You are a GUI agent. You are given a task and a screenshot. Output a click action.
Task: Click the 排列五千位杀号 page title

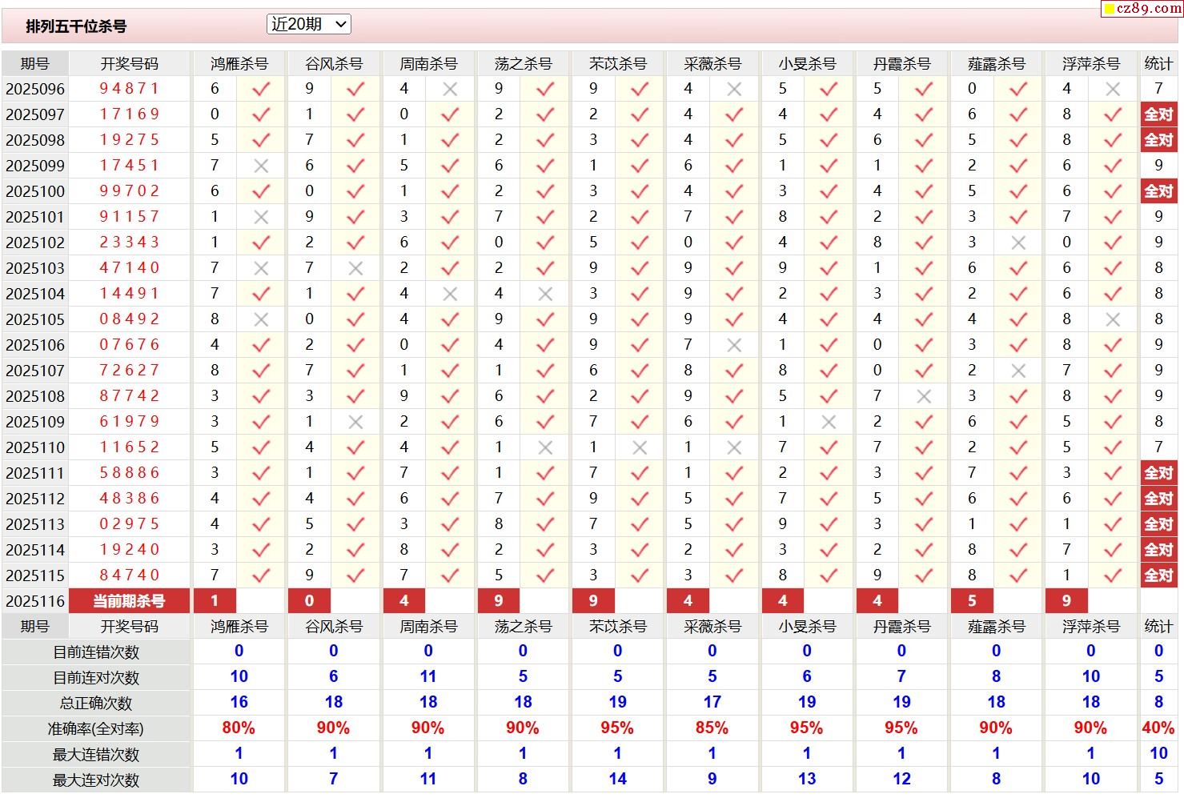tap(76, 26)
